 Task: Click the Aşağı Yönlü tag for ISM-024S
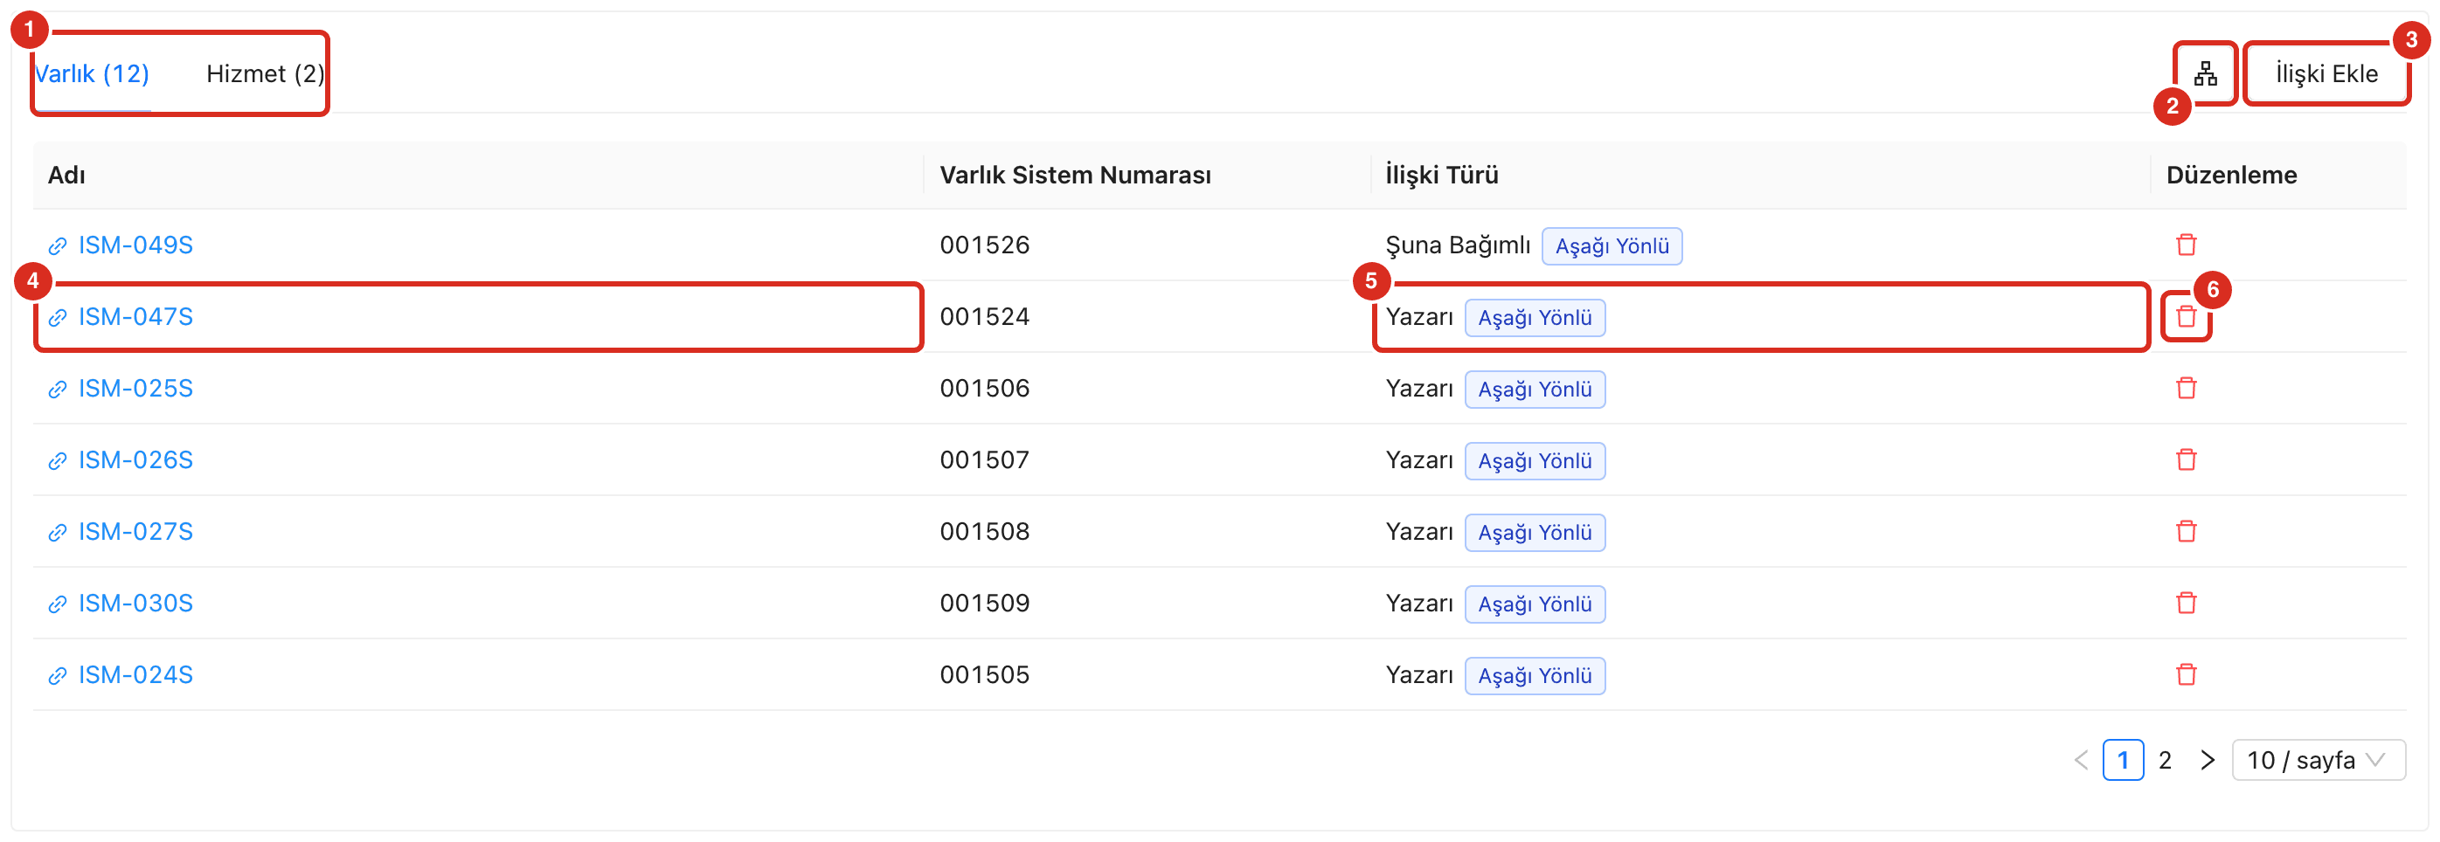click(1535, 676)
